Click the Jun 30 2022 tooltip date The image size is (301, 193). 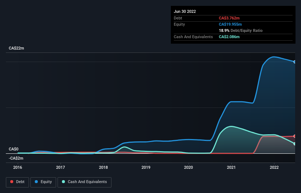[185, 11]
